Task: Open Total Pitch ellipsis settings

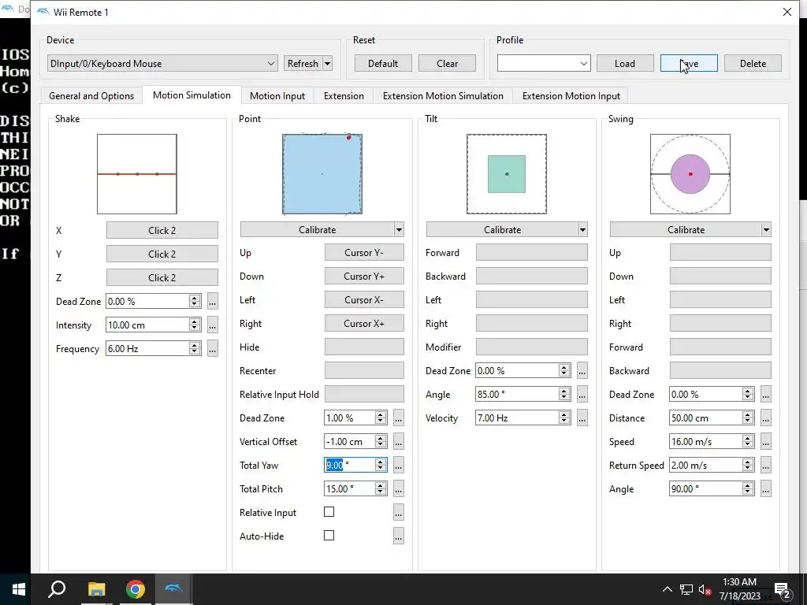Action: pyautogui.click(x=398, y=489)
